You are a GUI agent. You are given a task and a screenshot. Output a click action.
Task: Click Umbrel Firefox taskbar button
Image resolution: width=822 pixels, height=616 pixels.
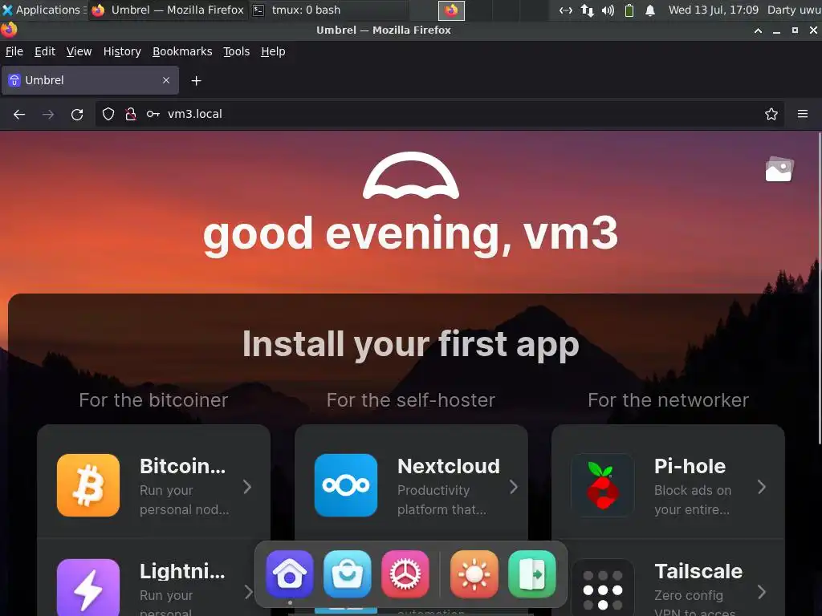pyautogui.click(x=168, y=10)
